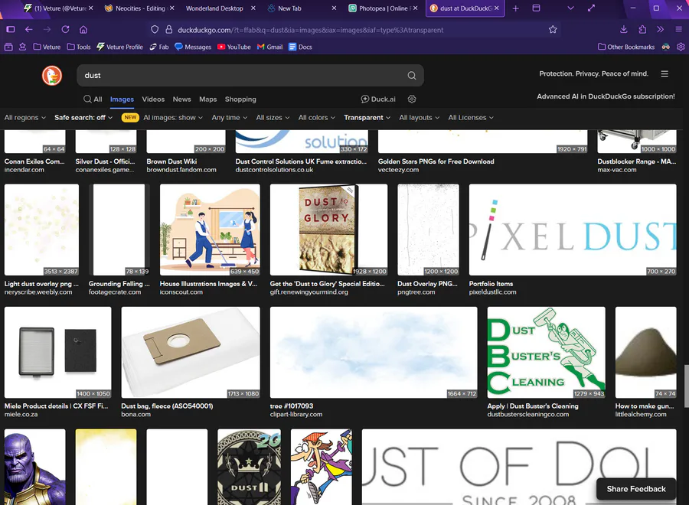689x505 pixels.
Task: Expand the Safe search dropdown
Action: tap(83, 118)
